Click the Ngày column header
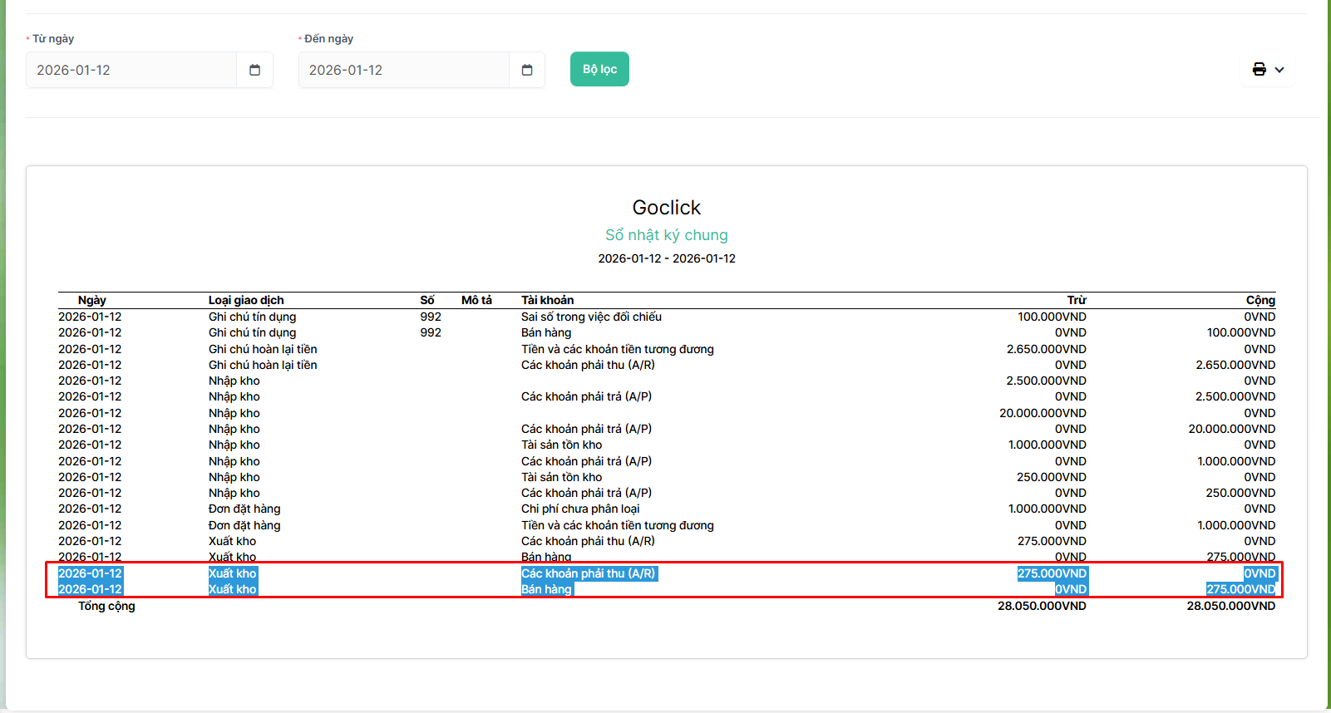Screen dimensions: 1331x713 [91, 300]
